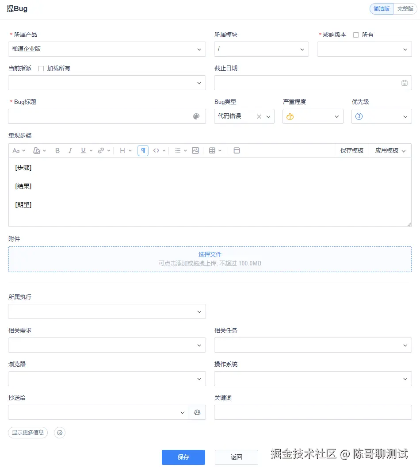Open the 严重程度 severity dropdown
This screenshot has width=420, height=472.
tap(313, 116)
